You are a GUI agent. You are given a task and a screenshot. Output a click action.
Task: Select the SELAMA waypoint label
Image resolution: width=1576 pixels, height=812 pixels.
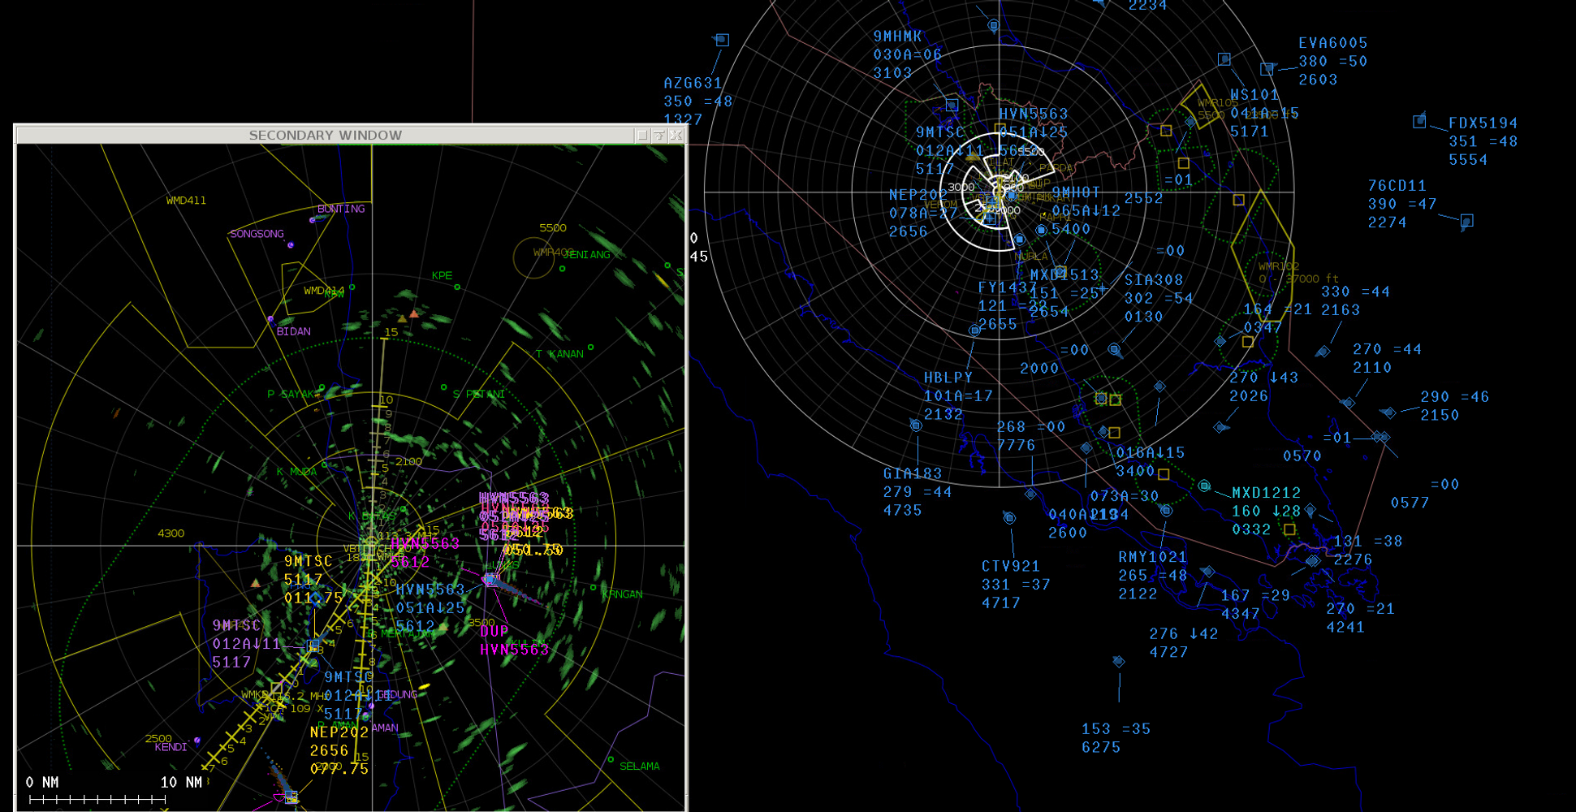(x=639, y=767)
